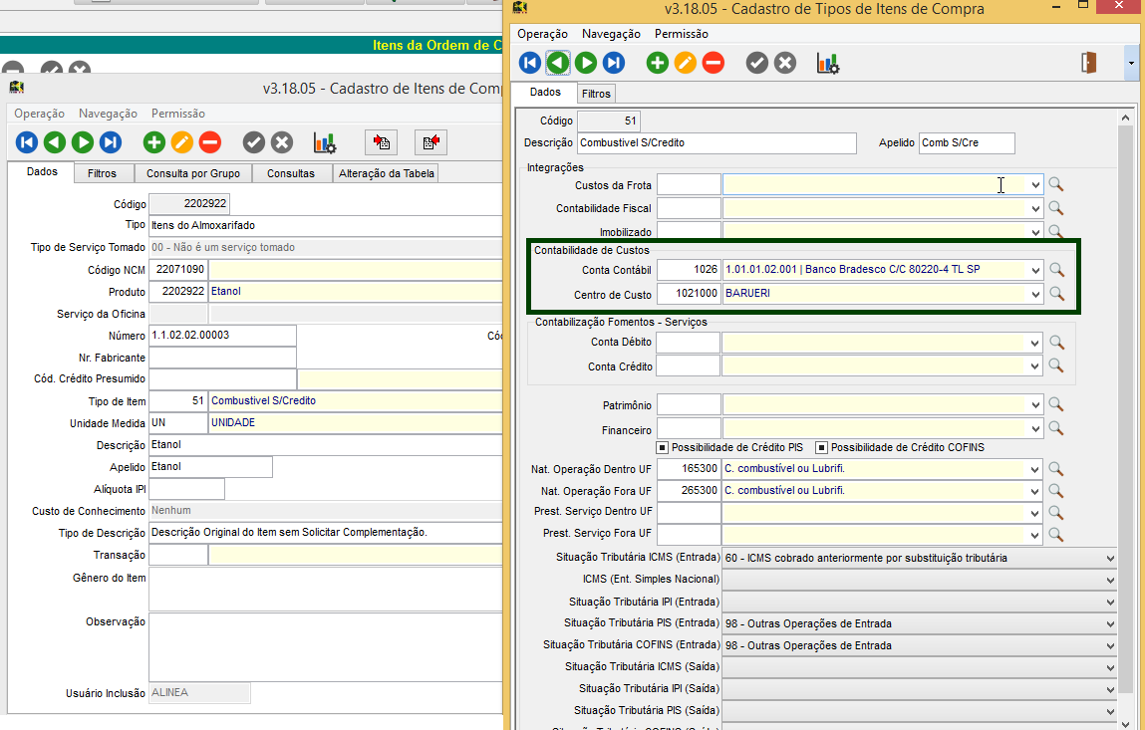Expand the Conta Contábil dropdown
This screenshot has width=1145, height=730.
pyautogui.click(x=1035, y=270)
